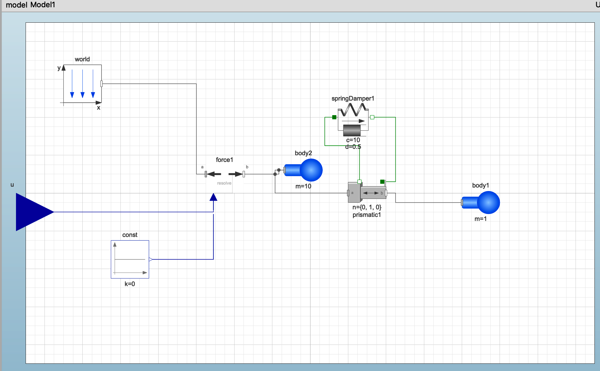Click the 'm=1' parameter text

pyautogui.click(x=480, y=219)
